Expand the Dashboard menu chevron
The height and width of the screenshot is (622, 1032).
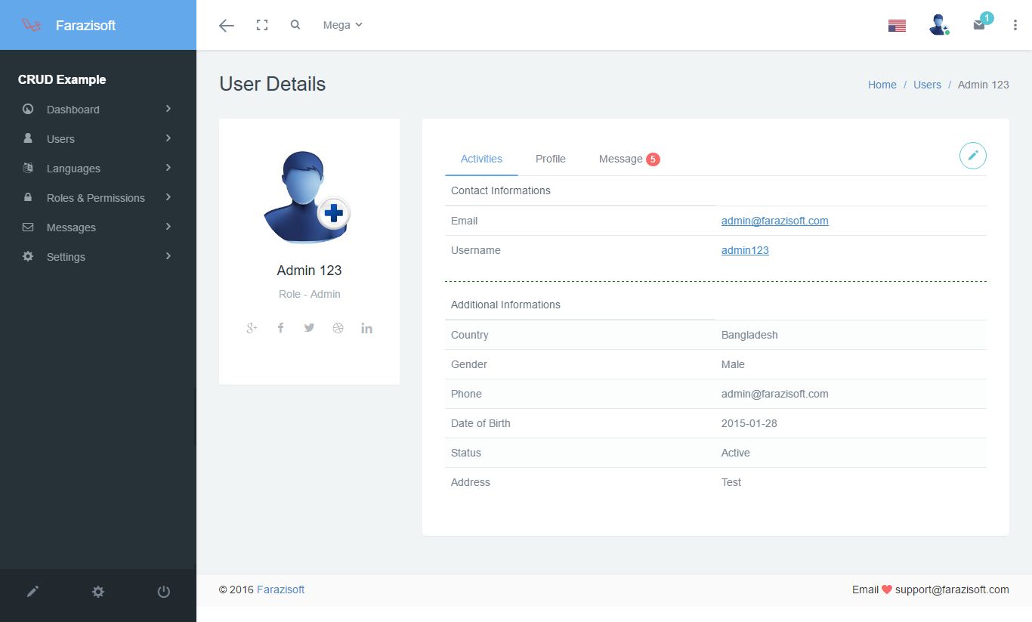168,109
